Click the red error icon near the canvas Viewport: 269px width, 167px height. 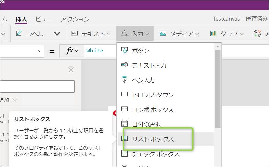point(115,113)
